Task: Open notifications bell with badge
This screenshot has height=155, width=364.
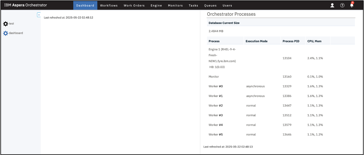Action: (x=352, y=4)
